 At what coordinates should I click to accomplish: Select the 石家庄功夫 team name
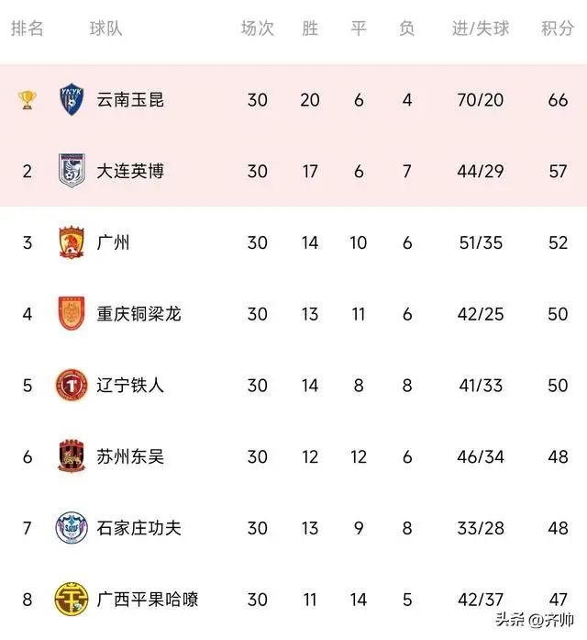click(x=139, y=528)
